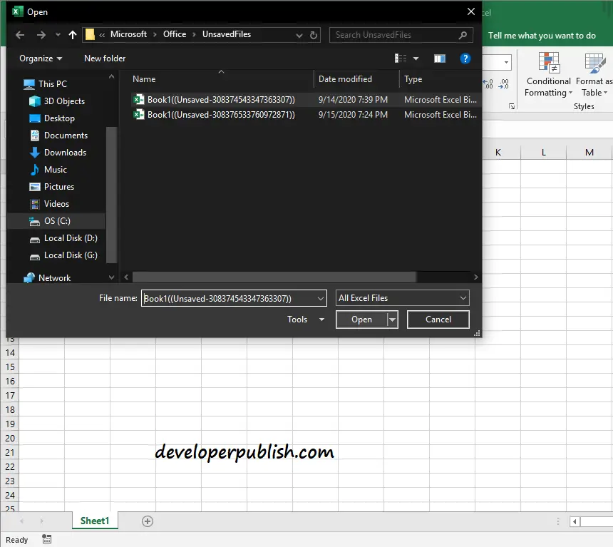613x547 pixels.
Task: Select This PC in navigation pane
Action: [x=53, y=84]
